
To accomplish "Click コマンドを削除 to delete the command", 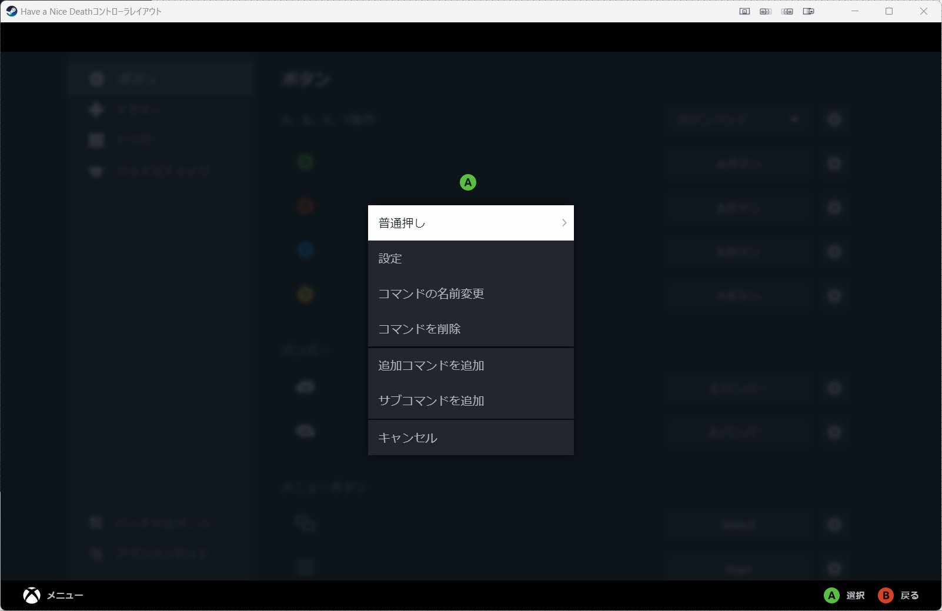I will point(470,329).
